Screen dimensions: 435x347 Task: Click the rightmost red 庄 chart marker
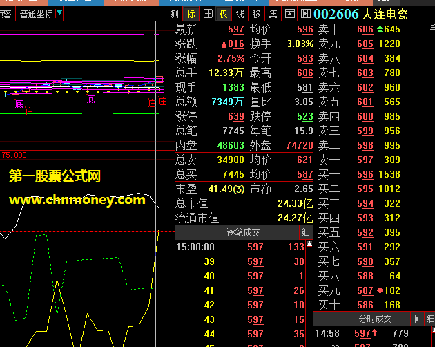tap(162, 102)
